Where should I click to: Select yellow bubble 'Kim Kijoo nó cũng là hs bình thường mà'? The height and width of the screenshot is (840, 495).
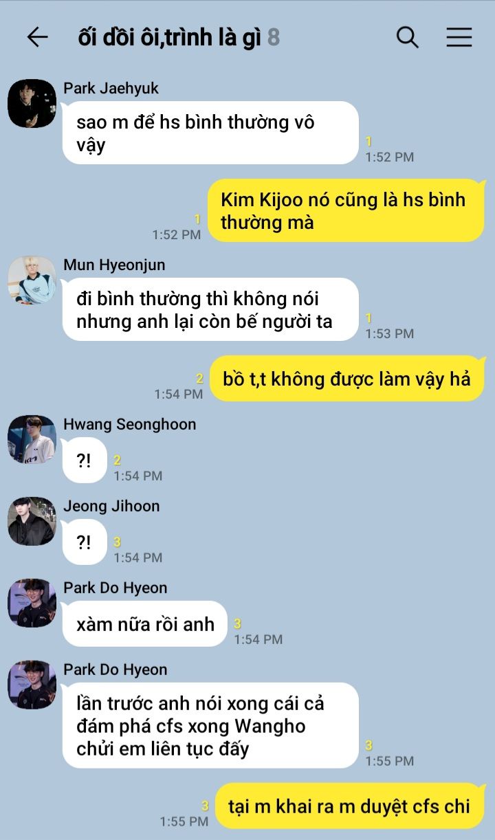point(346,210)
